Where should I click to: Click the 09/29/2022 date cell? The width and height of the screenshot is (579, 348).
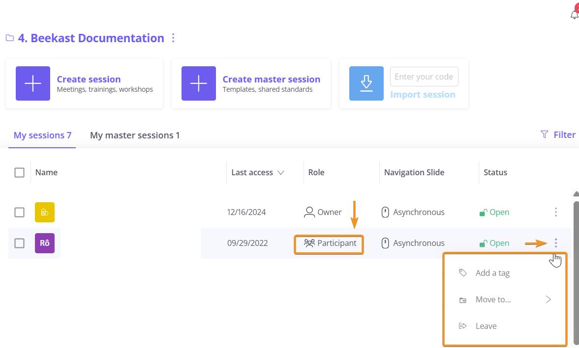(x=247, y=243)
